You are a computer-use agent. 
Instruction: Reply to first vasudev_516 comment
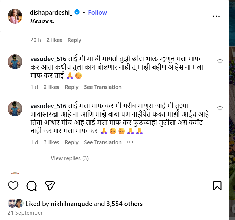72,87
